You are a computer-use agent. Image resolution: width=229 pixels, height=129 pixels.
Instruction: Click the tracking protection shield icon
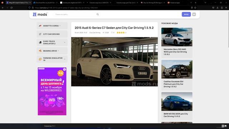coord(29,8)
